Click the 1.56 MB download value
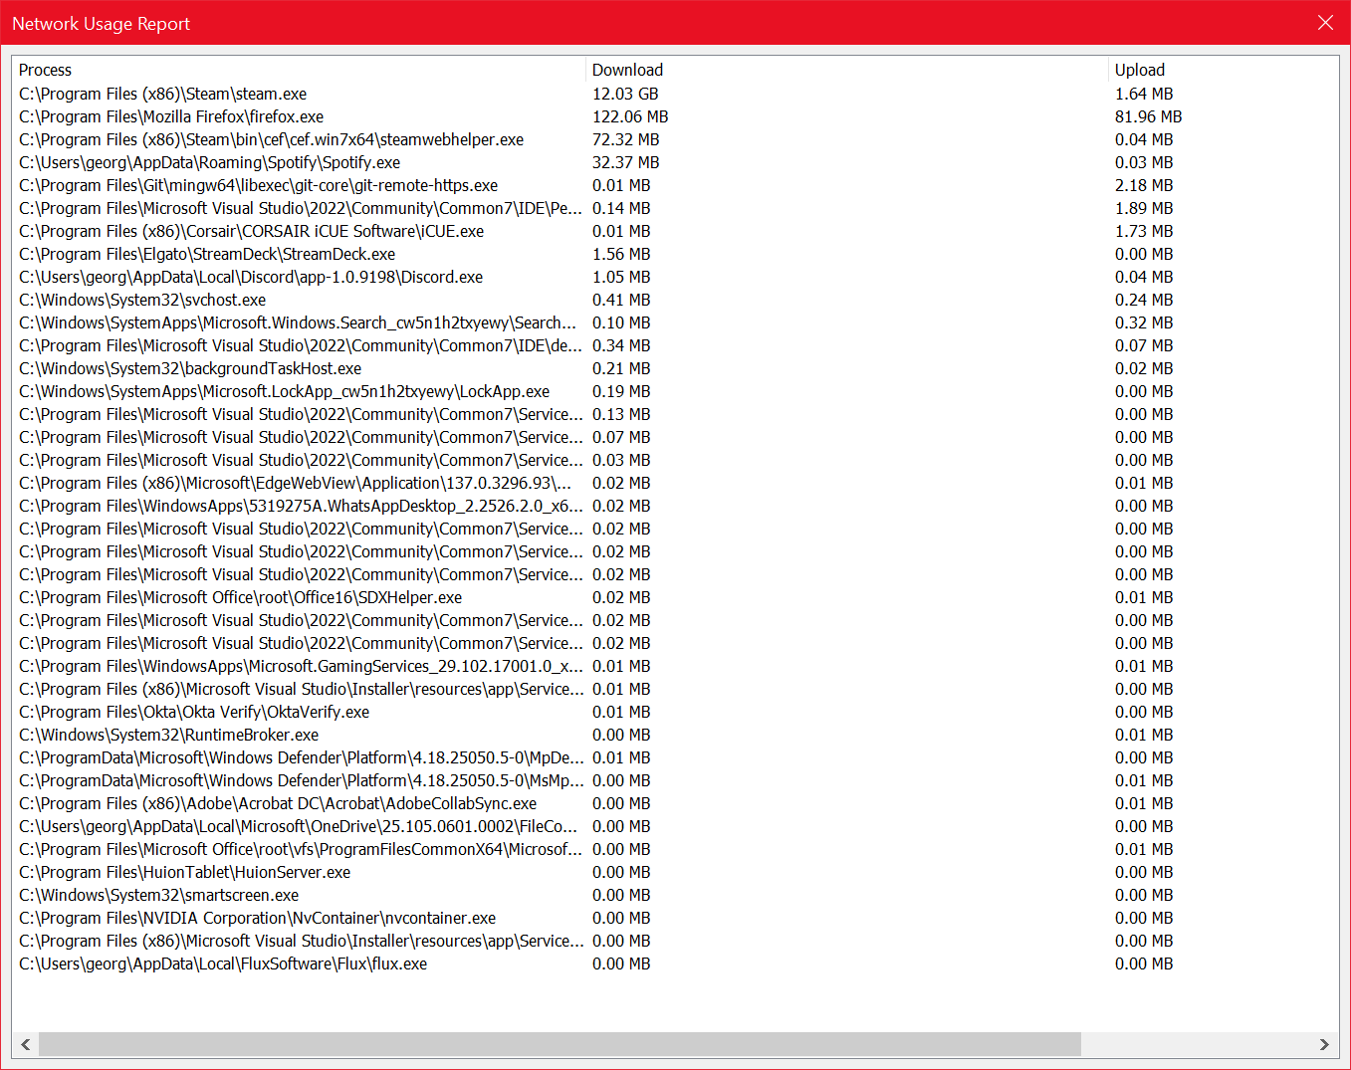Viewport: 1351px width, 1070px height. [621, 254]
